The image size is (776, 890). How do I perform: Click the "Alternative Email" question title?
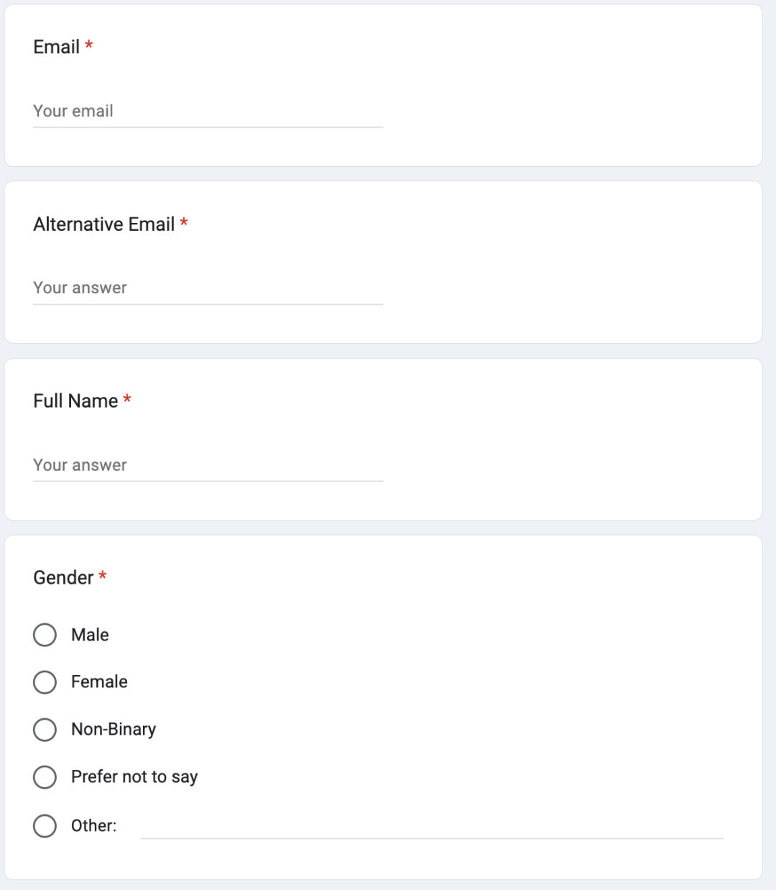click(x=103, y=224)
